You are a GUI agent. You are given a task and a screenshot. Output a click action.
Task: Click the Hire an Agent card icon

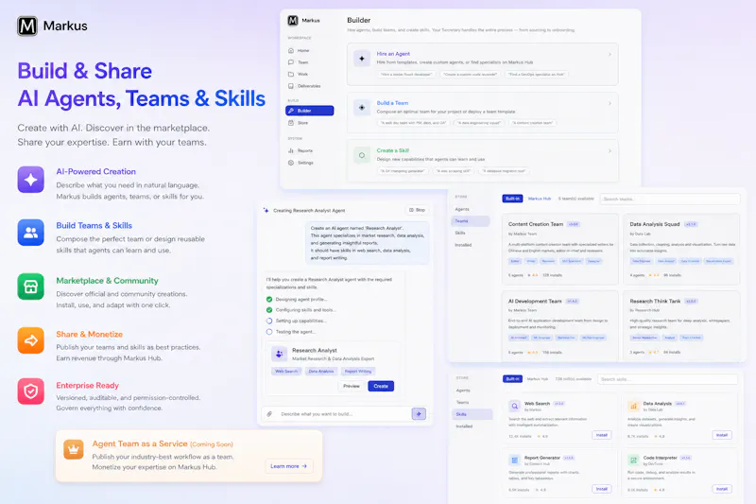(x=362, y=59)
